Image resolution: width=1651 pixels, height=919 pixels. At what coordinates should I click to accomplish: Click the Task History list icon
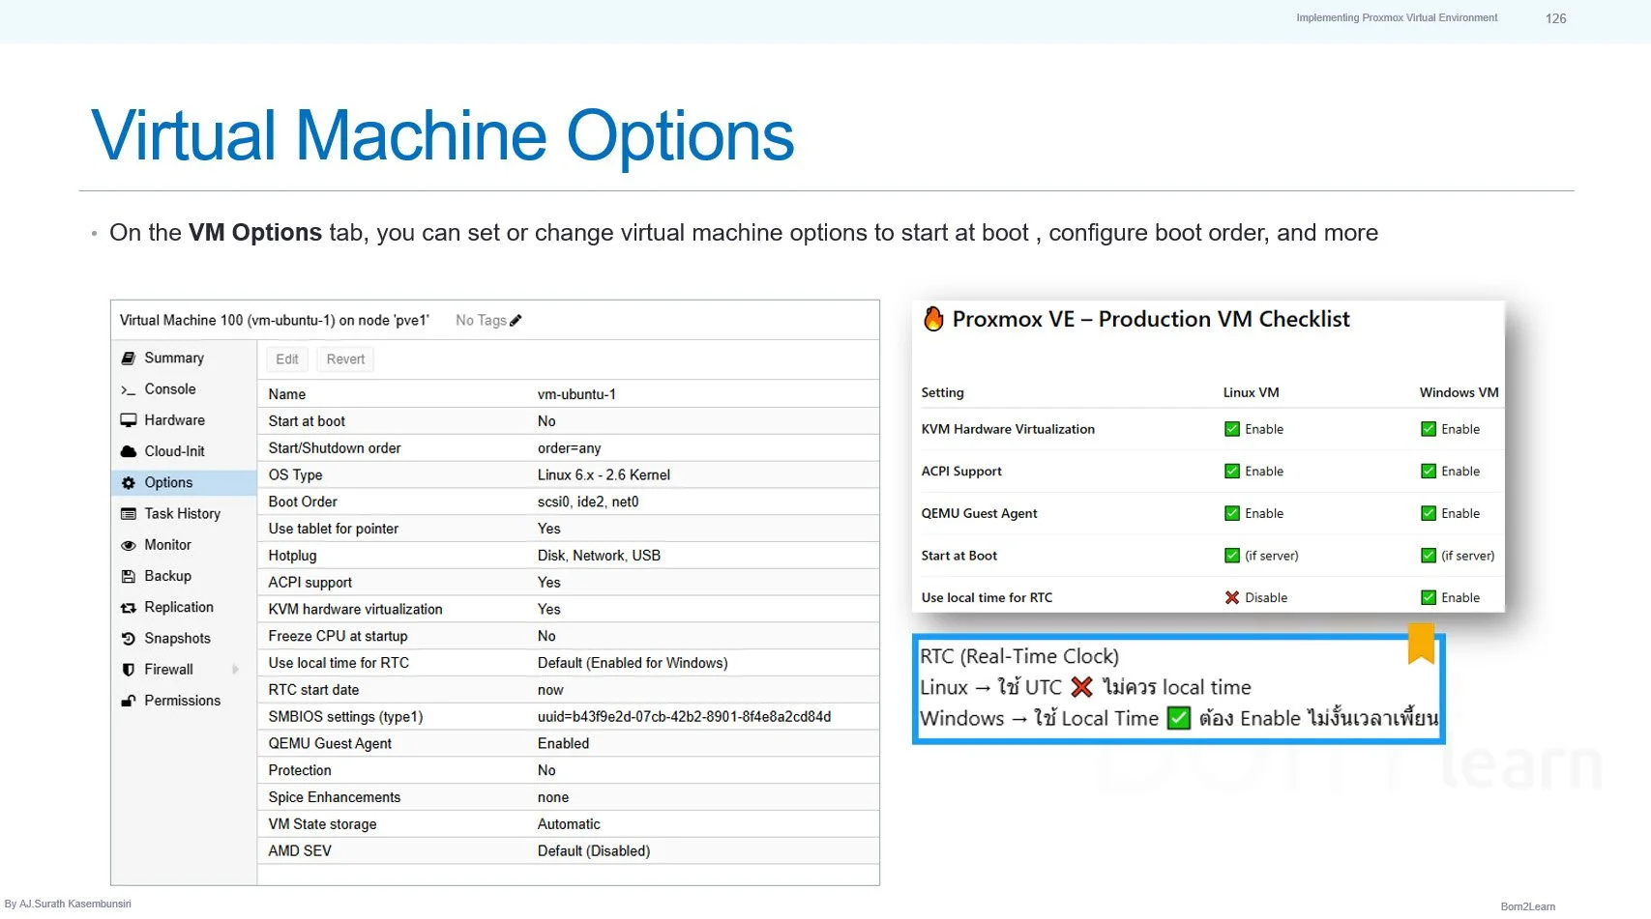(128, 514)
